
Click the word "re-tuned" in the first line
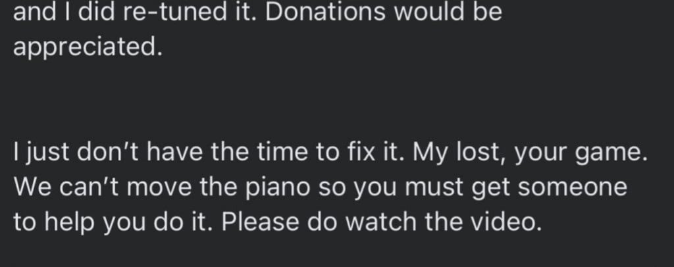(x=174, y=12)
